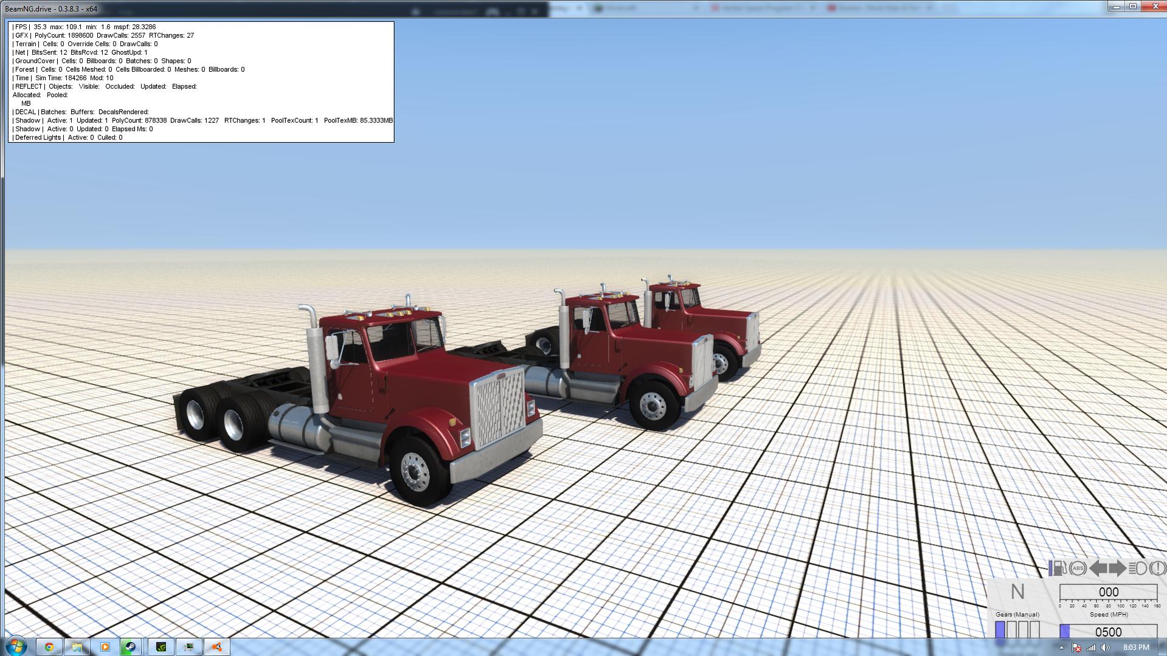1167x656 pixels.
Task: Click the left turn signal arrow
Action: (1098, 568)
